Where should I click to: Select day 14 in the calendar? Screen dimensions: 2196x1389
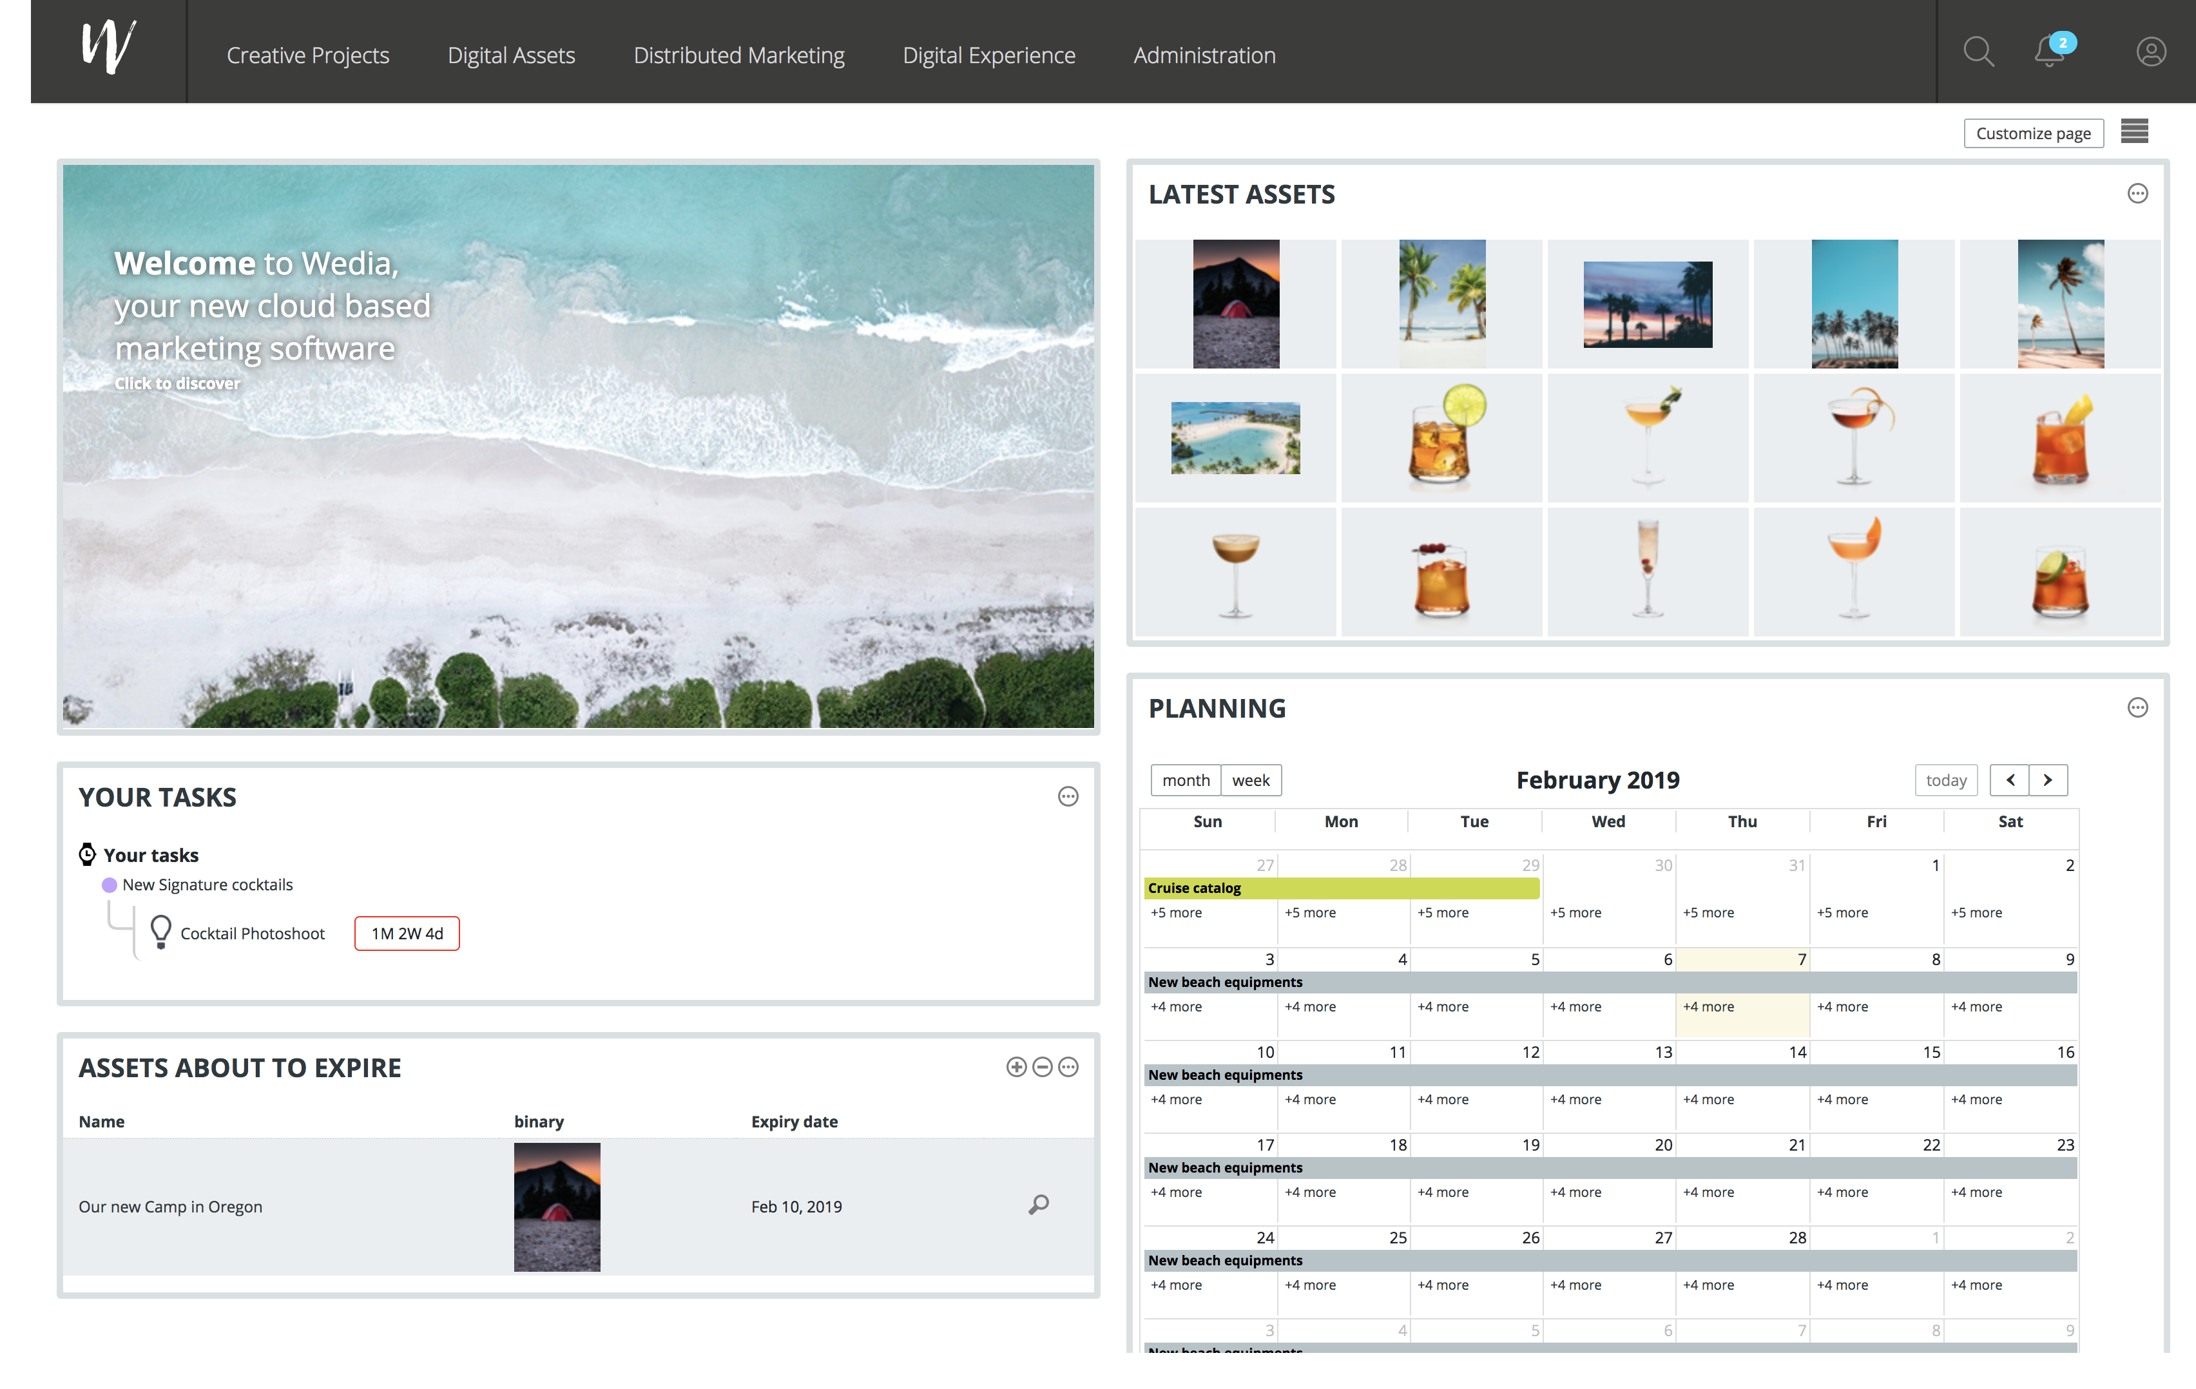pyautogui.click(x=1796, y=1051)
